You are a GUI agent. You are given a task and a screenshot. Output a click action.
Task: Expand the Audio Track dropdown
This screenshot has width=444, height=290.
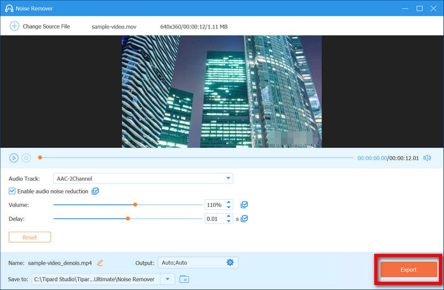tap(228, 179)
